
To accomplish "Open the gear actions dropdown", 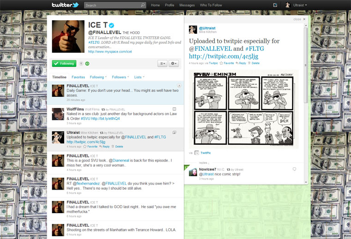I will coord(174,64).
